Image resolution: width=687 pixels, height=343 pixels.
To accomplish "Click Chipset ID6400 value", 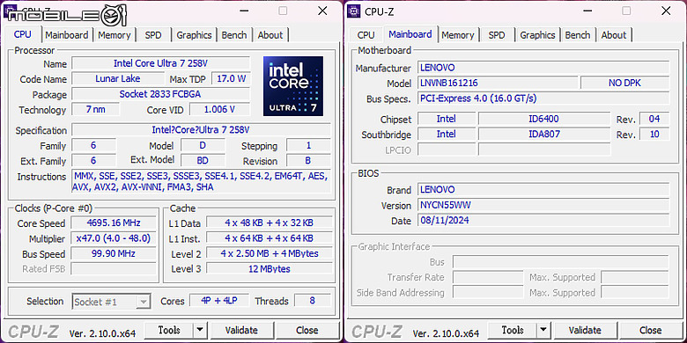I will tap(544, 119).
